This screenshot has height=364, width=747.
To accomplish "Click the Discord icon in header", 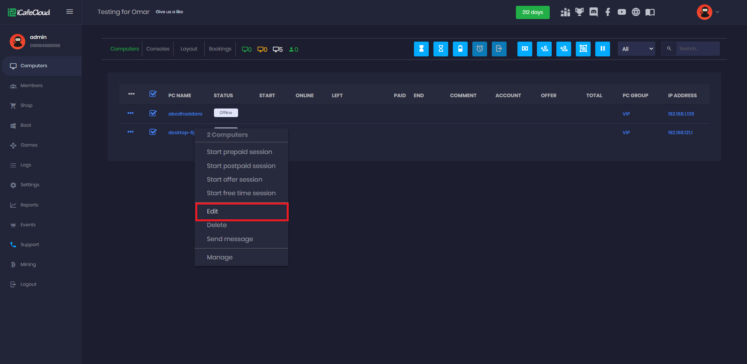I will (x=593, y=12).
